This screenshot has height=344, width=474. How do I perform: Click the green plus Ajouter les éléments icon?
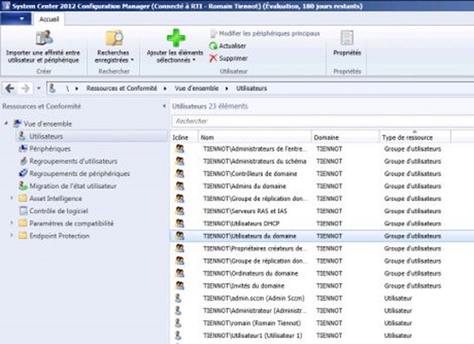pos(176,38)
